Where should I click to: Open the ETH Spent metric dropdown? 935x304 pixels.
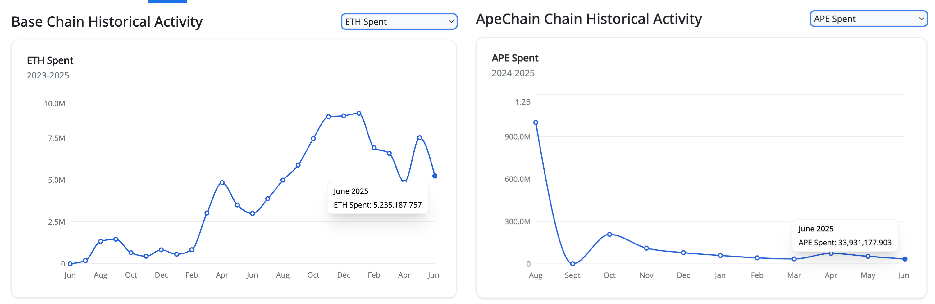pyautogui.click(x=399, y=22)
